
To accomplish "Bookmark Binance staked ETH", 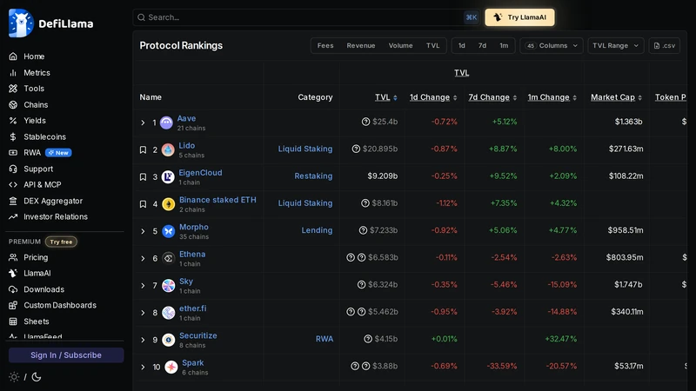I will tap(143, 204).
